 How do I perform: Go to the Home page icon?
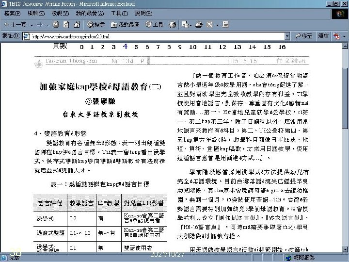(x=77, y=25)
